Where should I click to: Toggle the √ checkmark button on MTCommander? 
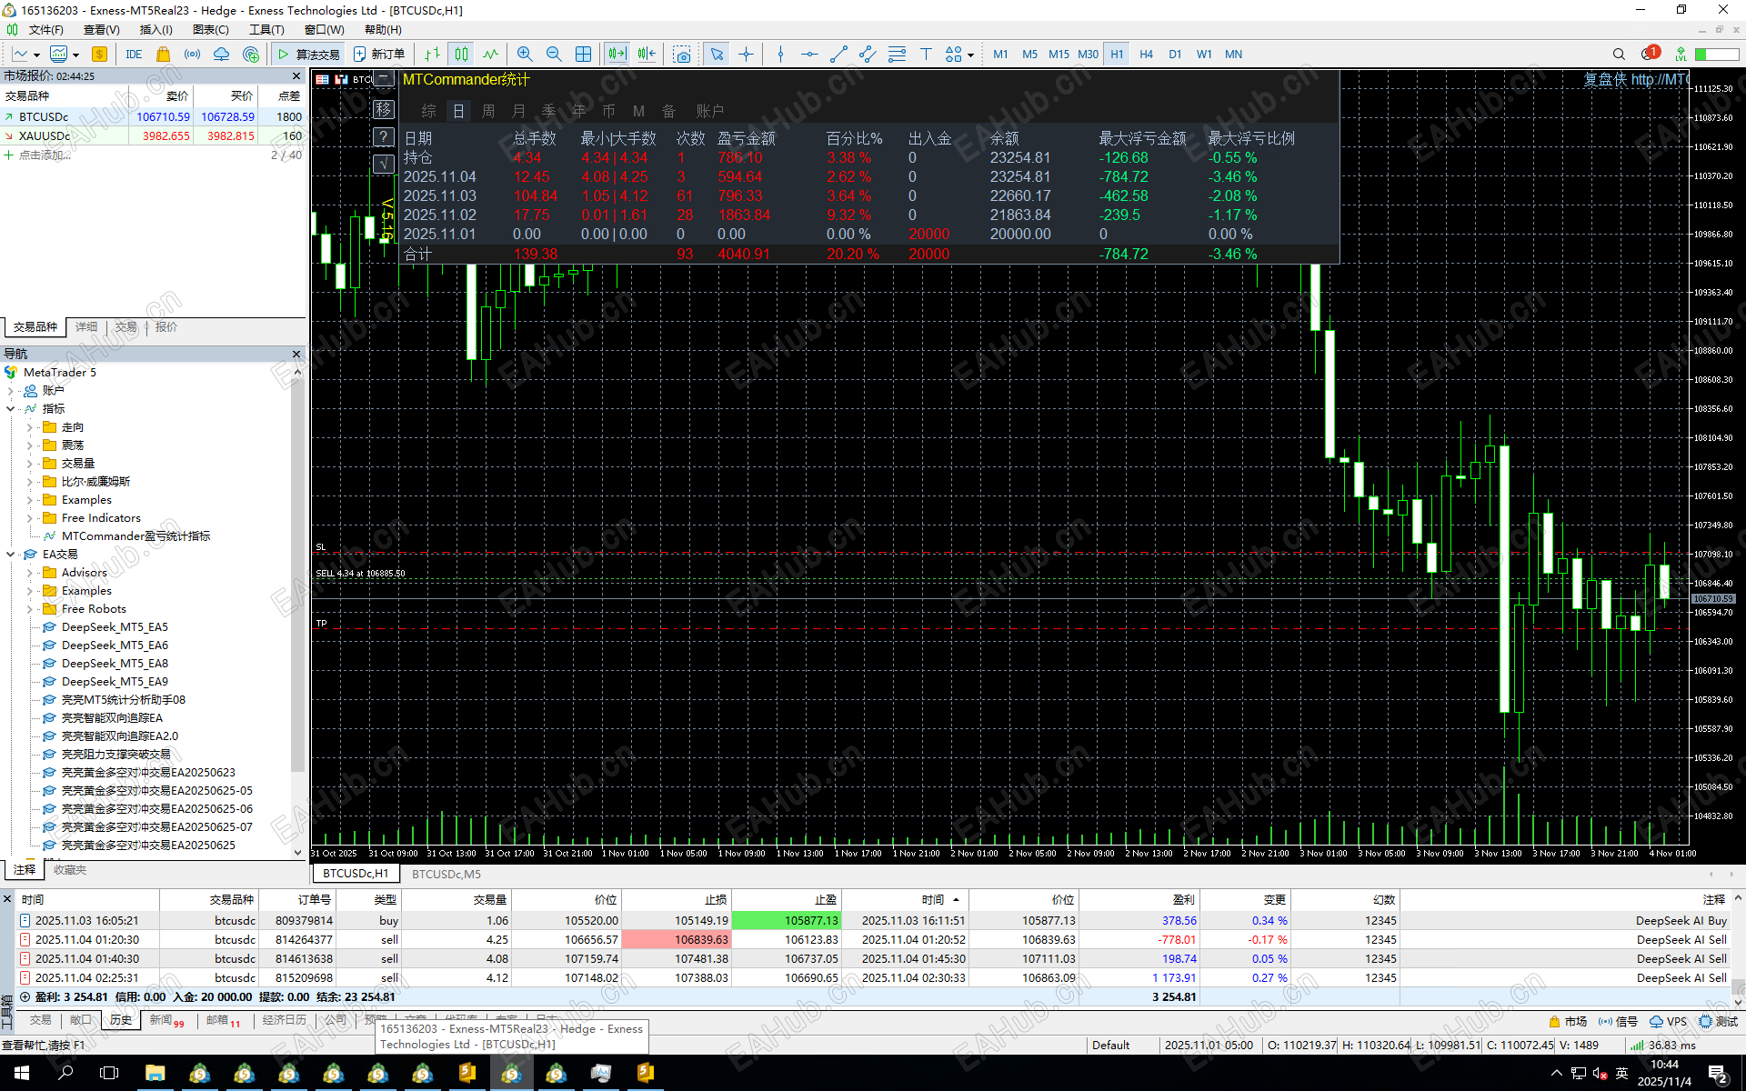coord(384,165)
